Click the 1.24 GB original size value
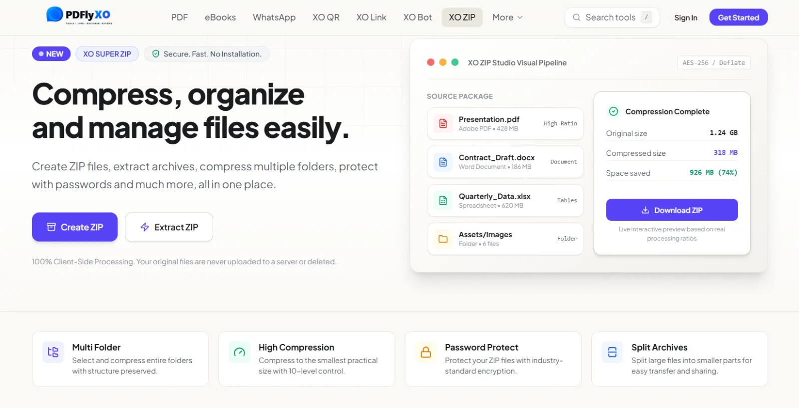 [x=723, y=133]
